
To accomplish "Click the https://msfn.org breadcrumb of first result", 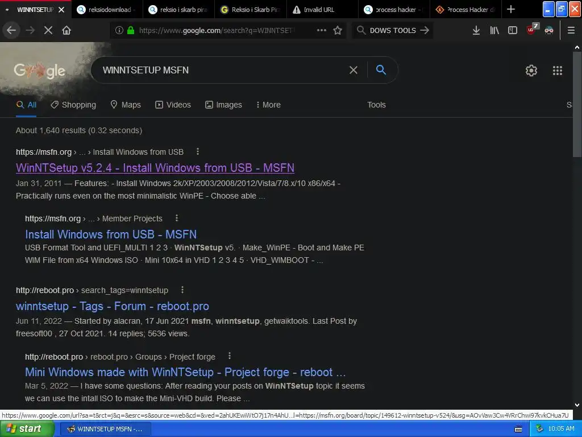I will (x=44, y=152).
